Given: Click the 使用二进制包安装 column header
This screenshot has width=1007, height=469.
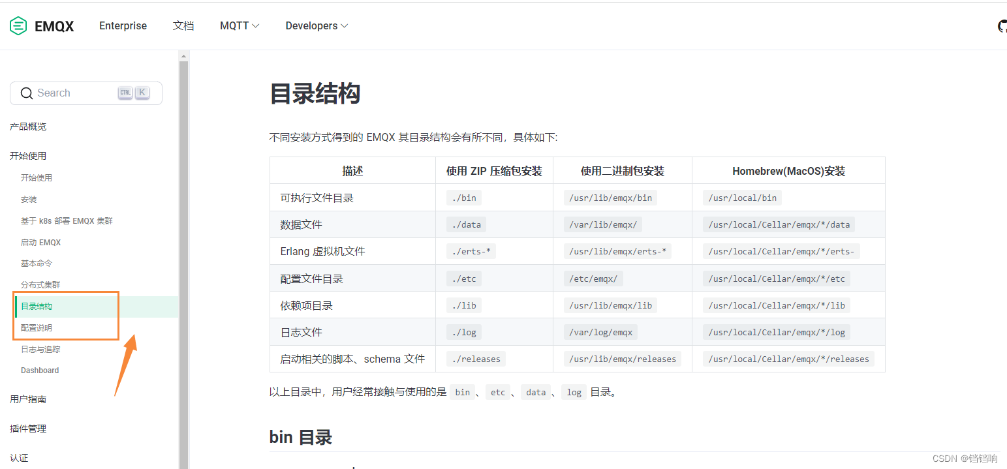Looking at the screenshot, I should pyautogui.click(x=623, y=171).
